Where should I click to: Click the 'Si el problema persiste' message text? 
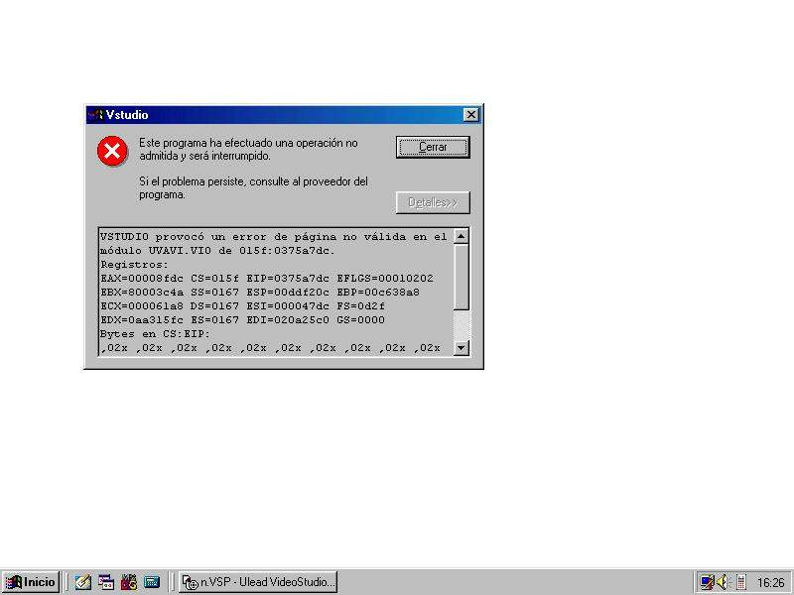[x=253, y=187]
